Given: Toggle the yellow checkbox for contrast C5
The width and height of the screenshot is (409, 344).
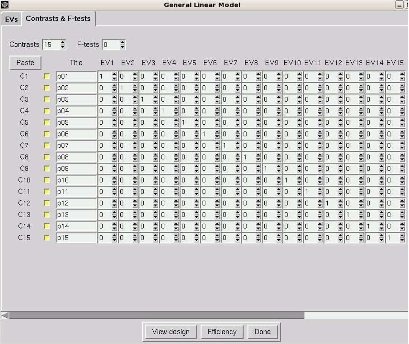Looking at the screenshot, I should pos(47,122).
